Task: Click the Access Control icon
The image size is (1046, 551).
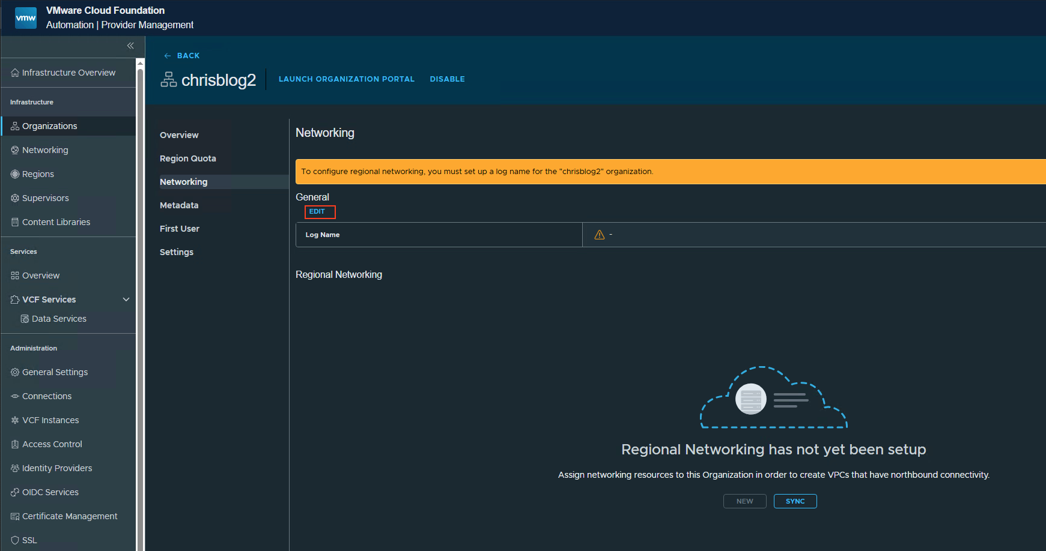Action: [x=15, y=444]
